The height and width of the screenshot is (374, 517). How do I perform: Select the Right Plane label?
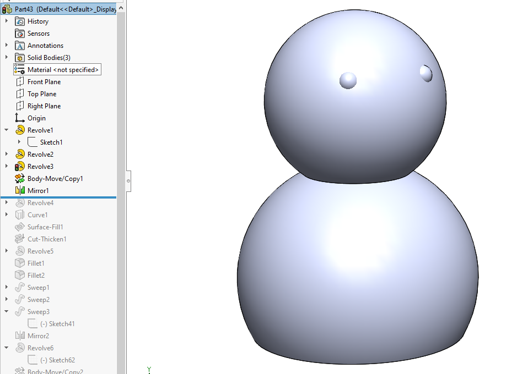tap(44, 106)
